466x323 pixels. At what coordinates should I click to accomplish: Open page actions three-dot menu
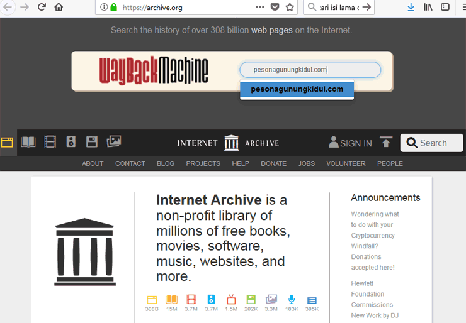pos(259,7)
